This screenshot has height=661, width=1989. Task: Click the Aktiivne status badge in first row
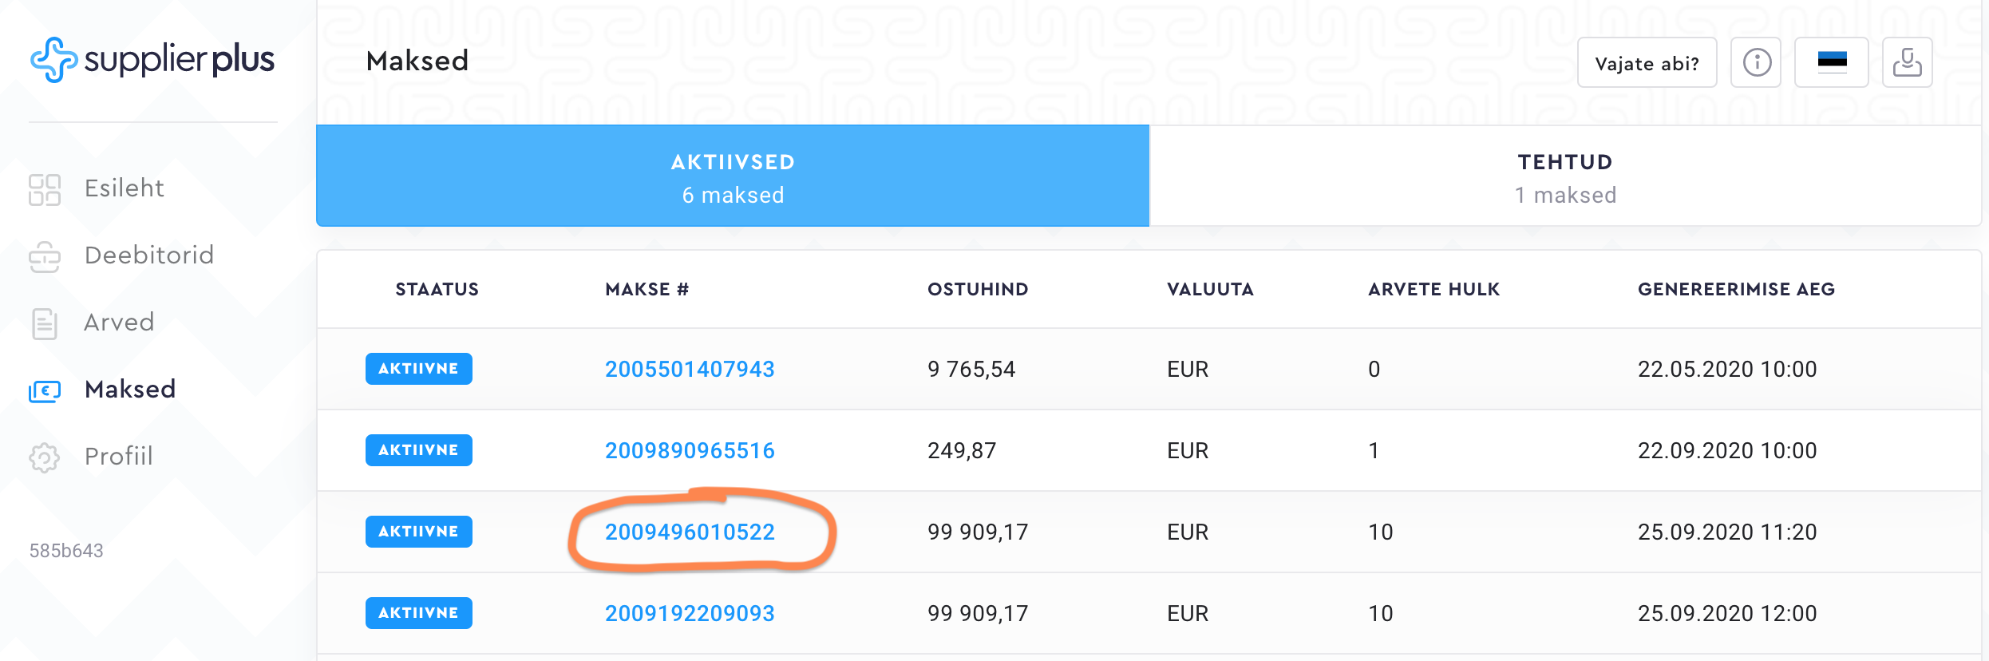tap(419, 369)
